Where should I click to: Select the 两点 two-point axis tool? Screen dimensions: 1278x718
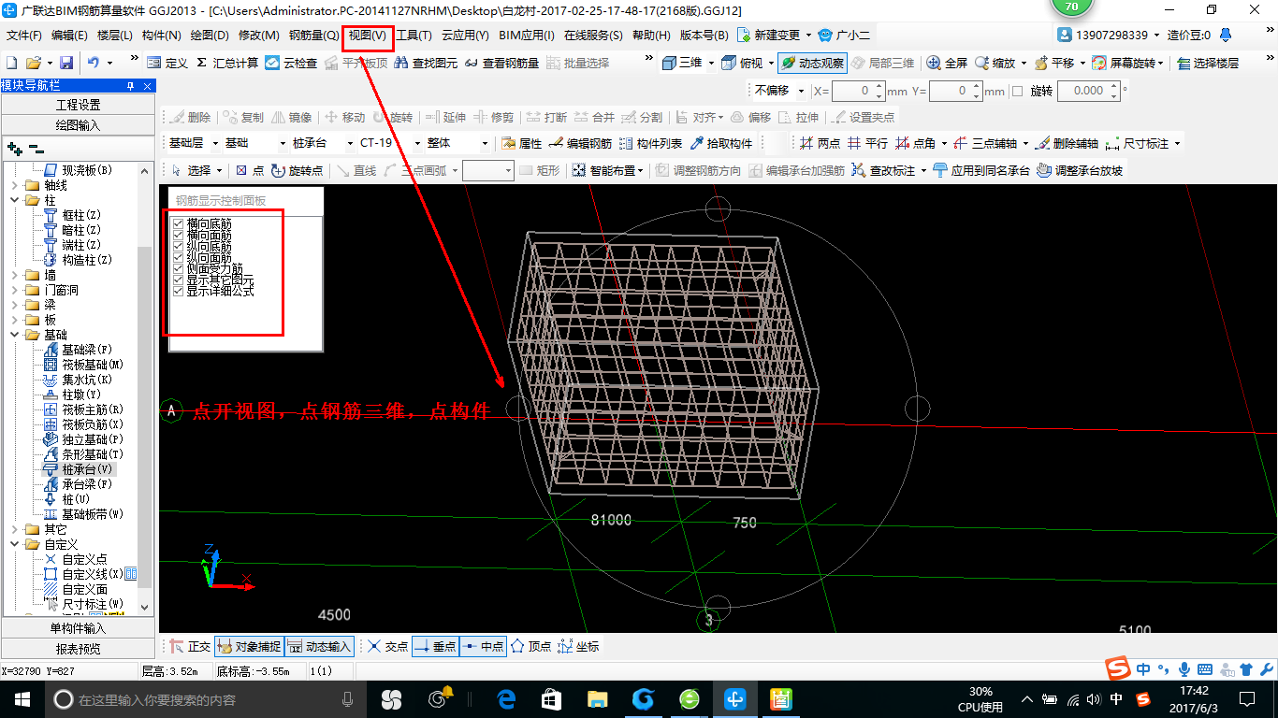[820, 143]
